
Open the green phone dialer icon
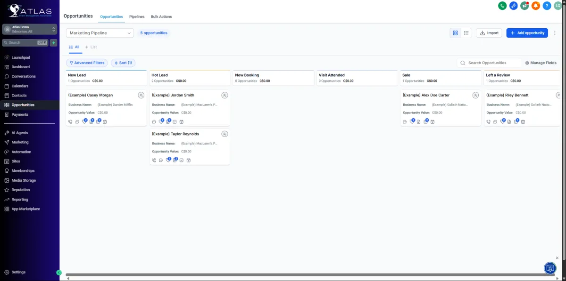[x=502, y=6]
